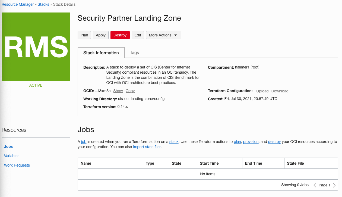Click the previous page chevron in Jobs pagination
Viewport: 342px width, 197px height.
pyautogui.click(x=314, y=185)
